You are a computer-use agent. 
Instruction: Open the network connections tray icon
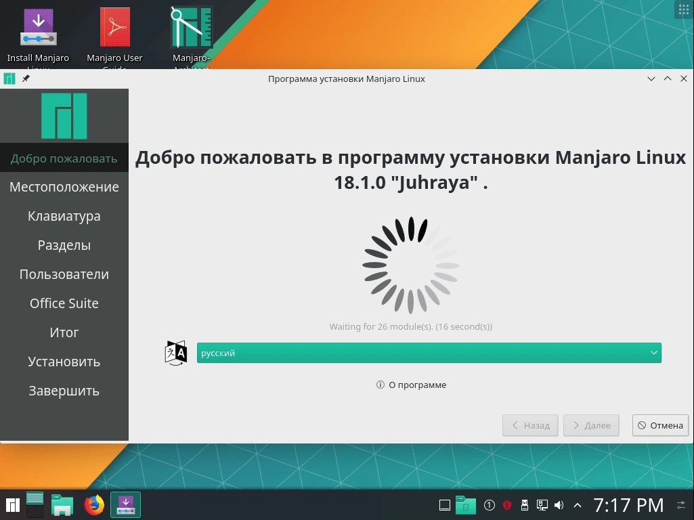point(542,505)
